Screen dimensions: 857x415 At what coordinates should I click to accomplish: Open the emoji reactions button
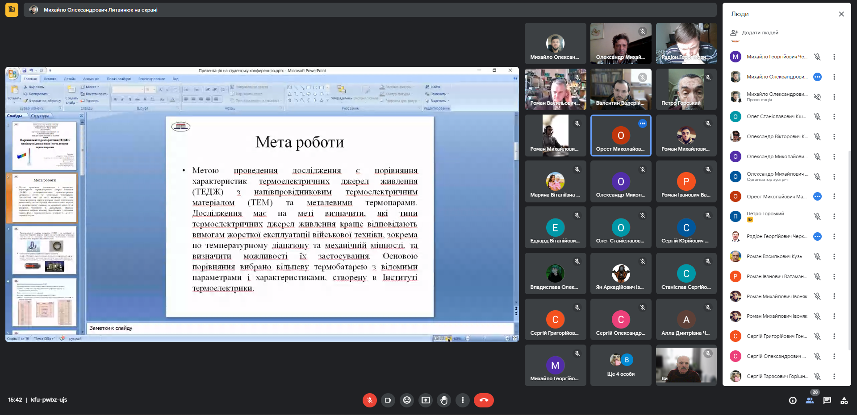pos(407,400)
